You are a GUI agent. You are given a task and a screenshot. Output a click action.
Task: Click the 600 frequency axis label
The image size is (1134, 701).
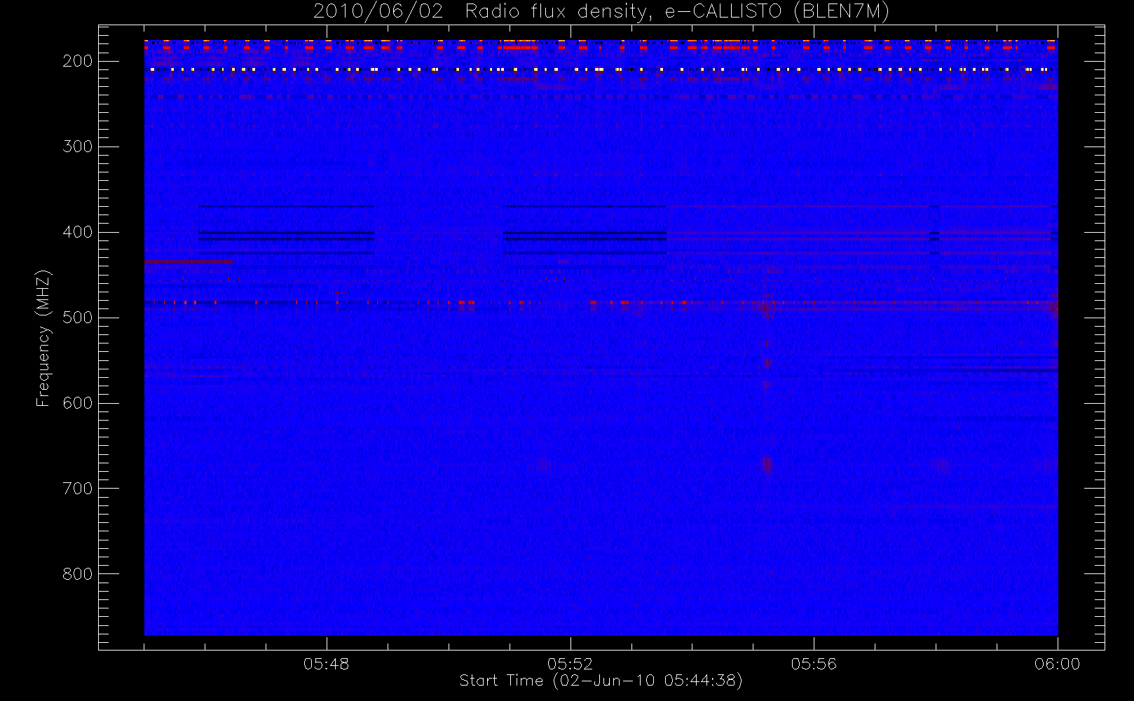(x=78, y=403)
